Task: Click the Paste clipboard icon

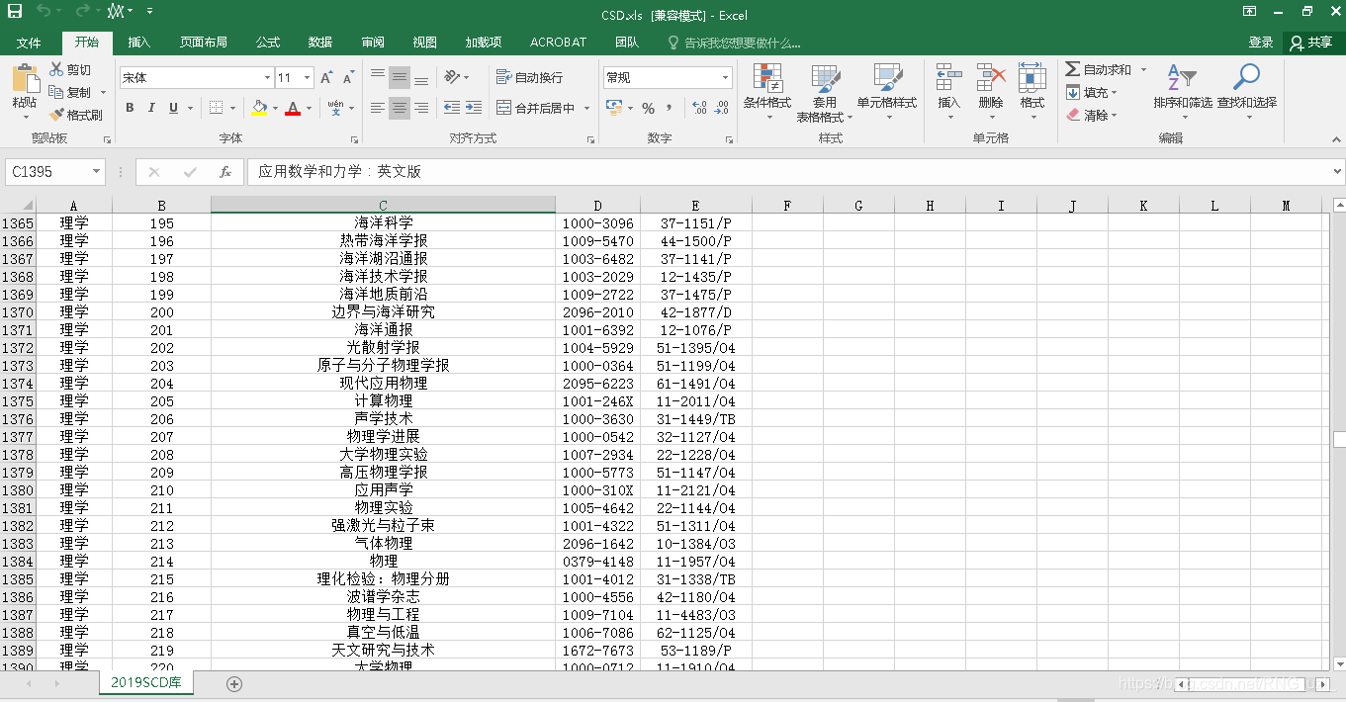Action: (25, 78)
